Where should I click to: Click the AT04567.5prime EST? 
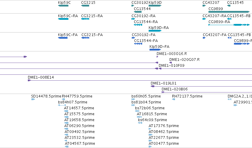(67, 147)
